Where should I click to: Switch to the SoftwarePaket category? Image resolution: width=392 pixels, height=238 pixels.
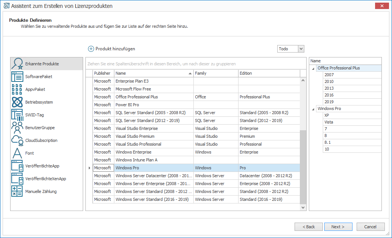point(47,77)
